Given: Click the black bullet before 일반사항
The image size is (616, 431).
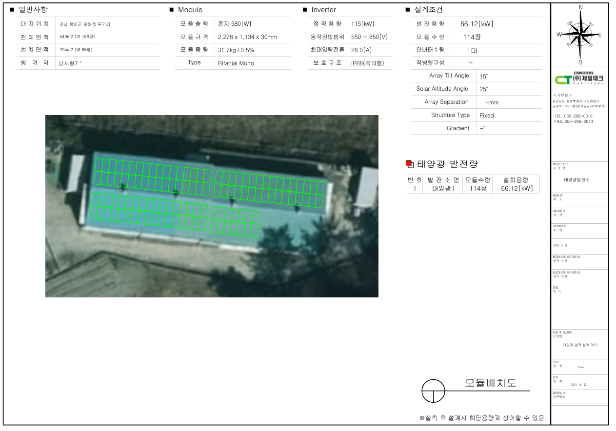Looking at the screenshot, I should [12, 10].
